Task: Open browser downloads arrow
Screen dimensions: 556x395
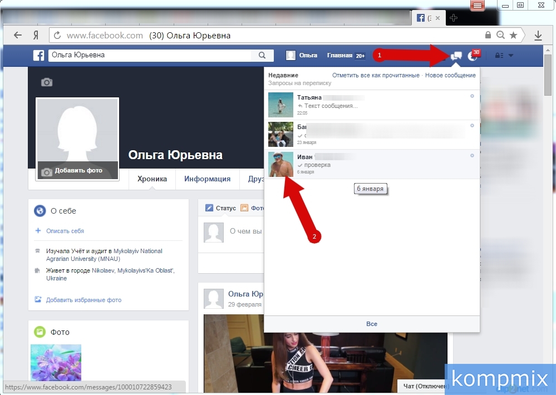Action: [538, 35]
